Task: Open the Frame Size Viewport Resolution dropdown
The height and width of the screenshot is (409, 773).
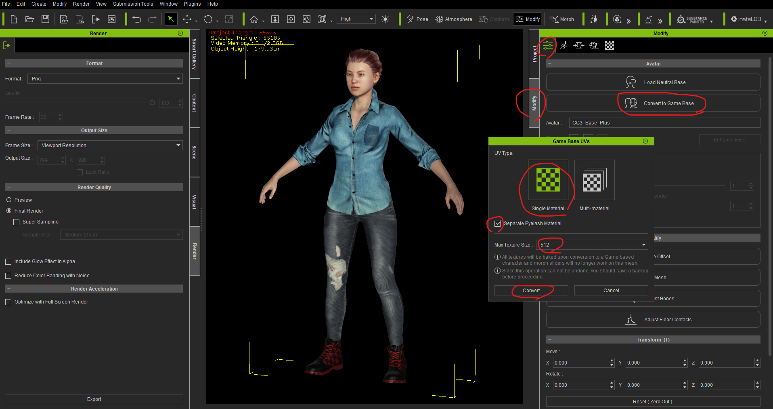Action: [x=110, y=145]
